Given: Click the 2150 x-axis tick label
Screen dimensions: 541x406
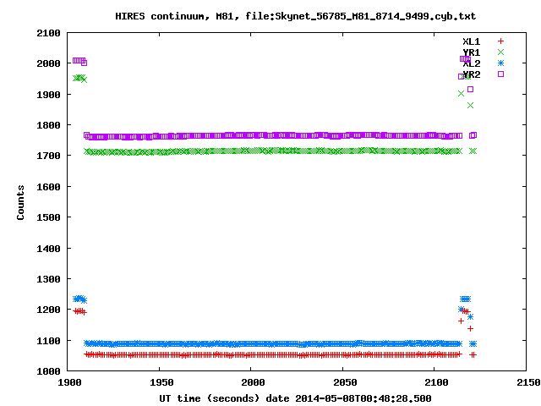Looking at the screenshot, I should point(528,382).
